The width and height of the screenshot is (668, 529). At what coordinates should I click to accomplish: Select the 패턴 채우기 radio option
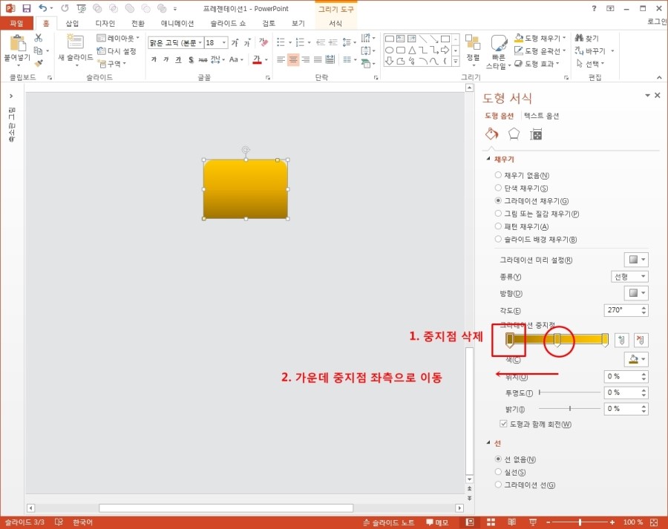click(x=498, y=226)
